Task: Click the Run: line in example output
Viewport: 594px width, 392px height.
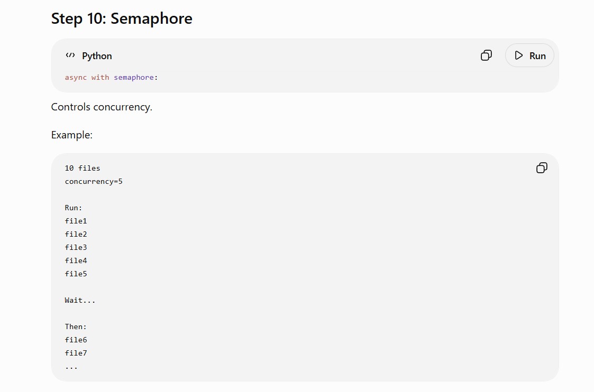Action: click(x=74, y=208)
